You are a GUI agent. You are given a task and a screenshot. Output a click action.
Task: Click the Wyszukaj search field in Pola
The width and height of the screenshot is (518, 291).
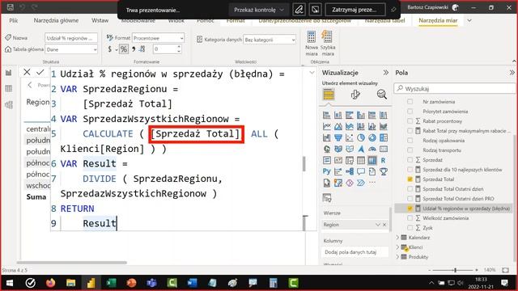pyautogui.click(x=456, y=88)
